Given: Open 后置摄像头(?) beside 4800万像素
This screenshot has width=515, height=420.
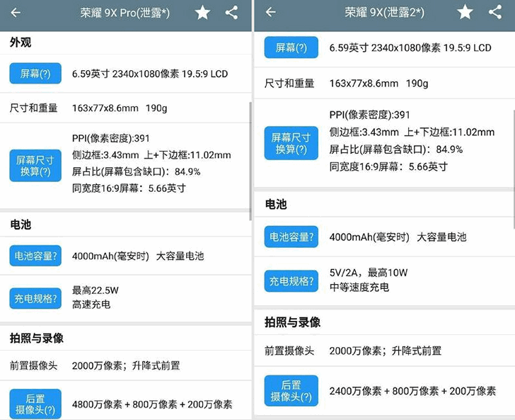Looking at the screenshot, I should (35, 404).
